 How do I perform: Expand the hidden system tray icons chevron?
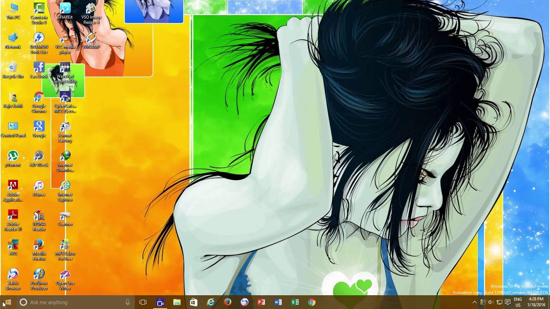(474, 302)
